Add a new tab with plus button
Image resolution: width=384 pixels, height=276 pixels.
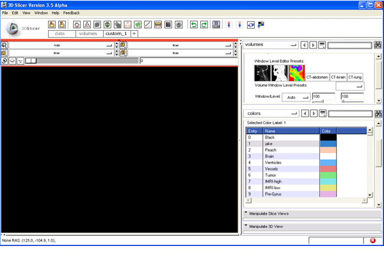coord(134,34)
